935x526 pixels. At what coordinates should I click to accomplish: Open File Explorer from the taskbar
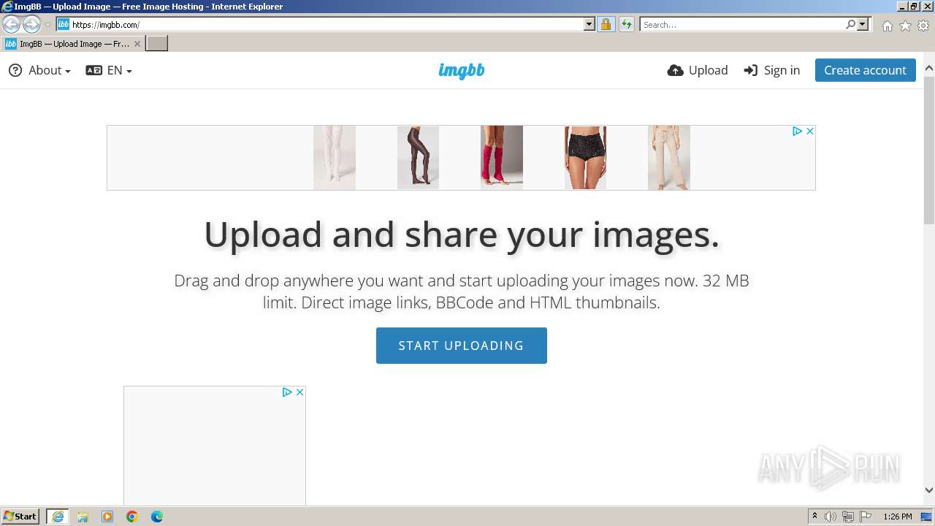tap(83, 517)
